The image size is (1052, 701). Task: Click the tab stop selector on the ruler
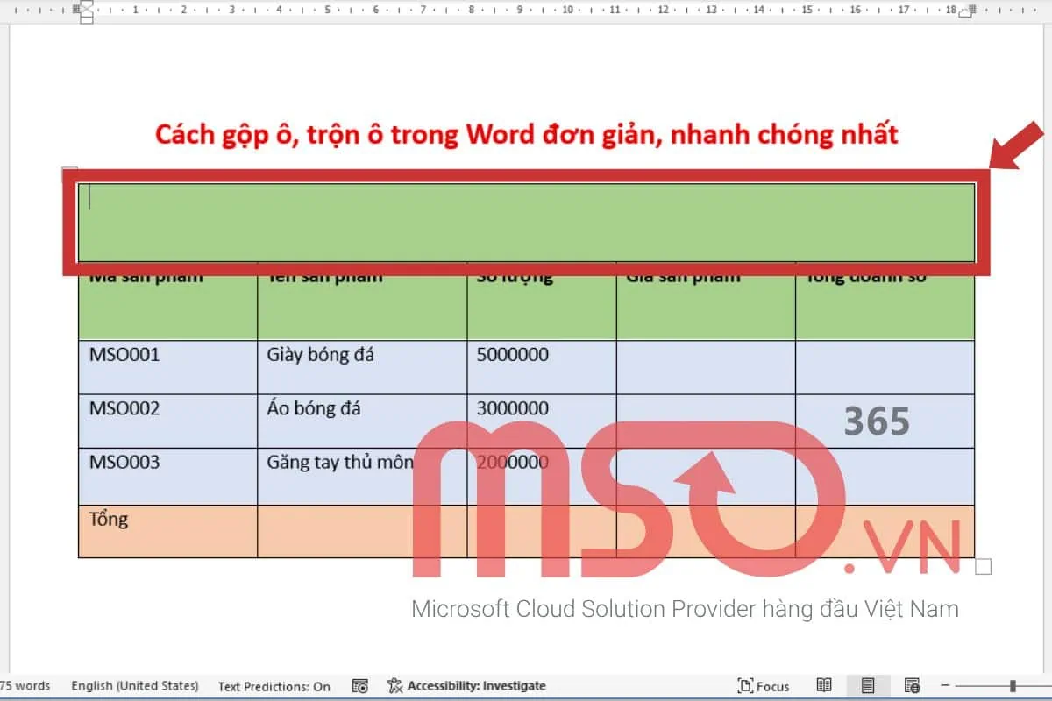[x=7, y=11]
